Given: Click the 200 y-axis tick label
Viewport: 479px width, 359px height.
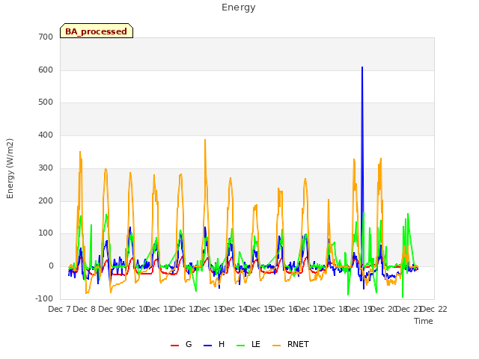Looking at the screenshot, I should [46, 201].
